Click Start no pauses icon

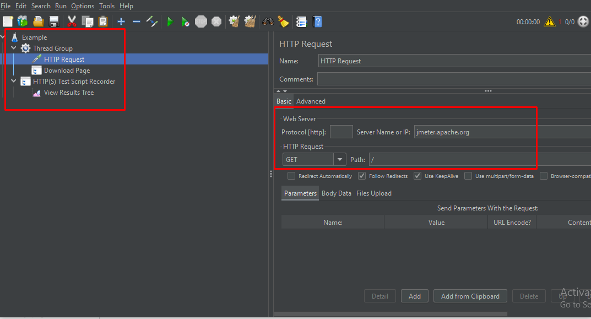(185, 22)
